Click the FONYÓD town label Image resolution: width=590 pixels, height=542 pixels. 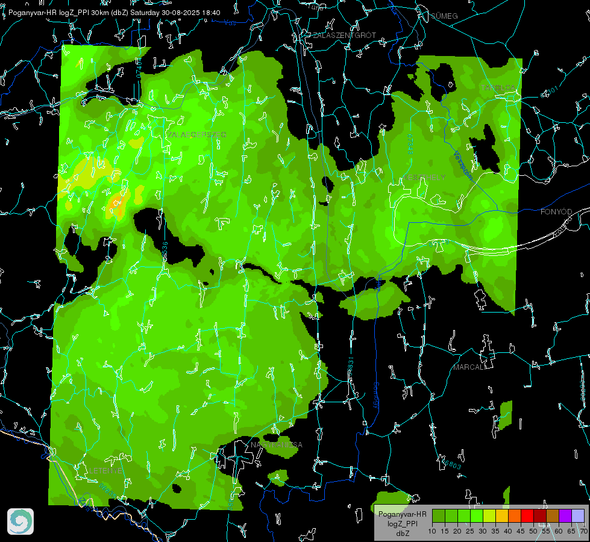click(556, 212)
